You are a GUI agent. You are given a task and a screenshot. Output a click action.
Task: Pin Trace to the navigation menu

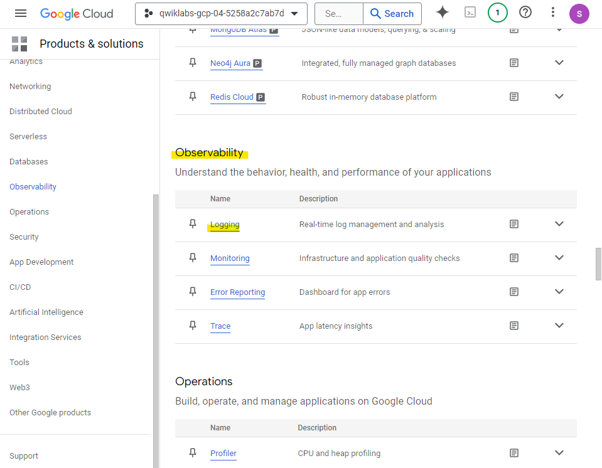point(193,326)
